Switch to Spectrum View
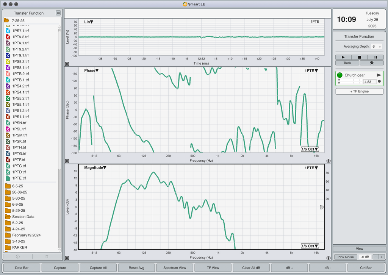The image size is (388, 275). coord(175,267)
